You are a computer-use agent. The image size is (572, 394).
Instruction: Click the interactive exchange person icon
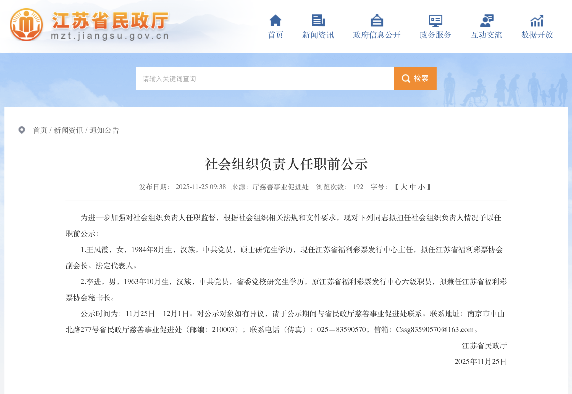point(486,20)
